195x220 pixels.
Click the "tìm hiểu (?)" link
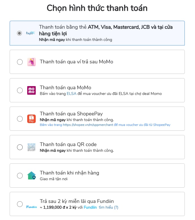(109, 207)
